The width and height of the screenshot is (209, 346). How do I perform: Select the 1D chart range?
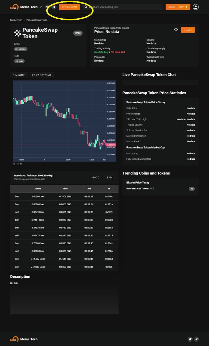coord(18,164)
